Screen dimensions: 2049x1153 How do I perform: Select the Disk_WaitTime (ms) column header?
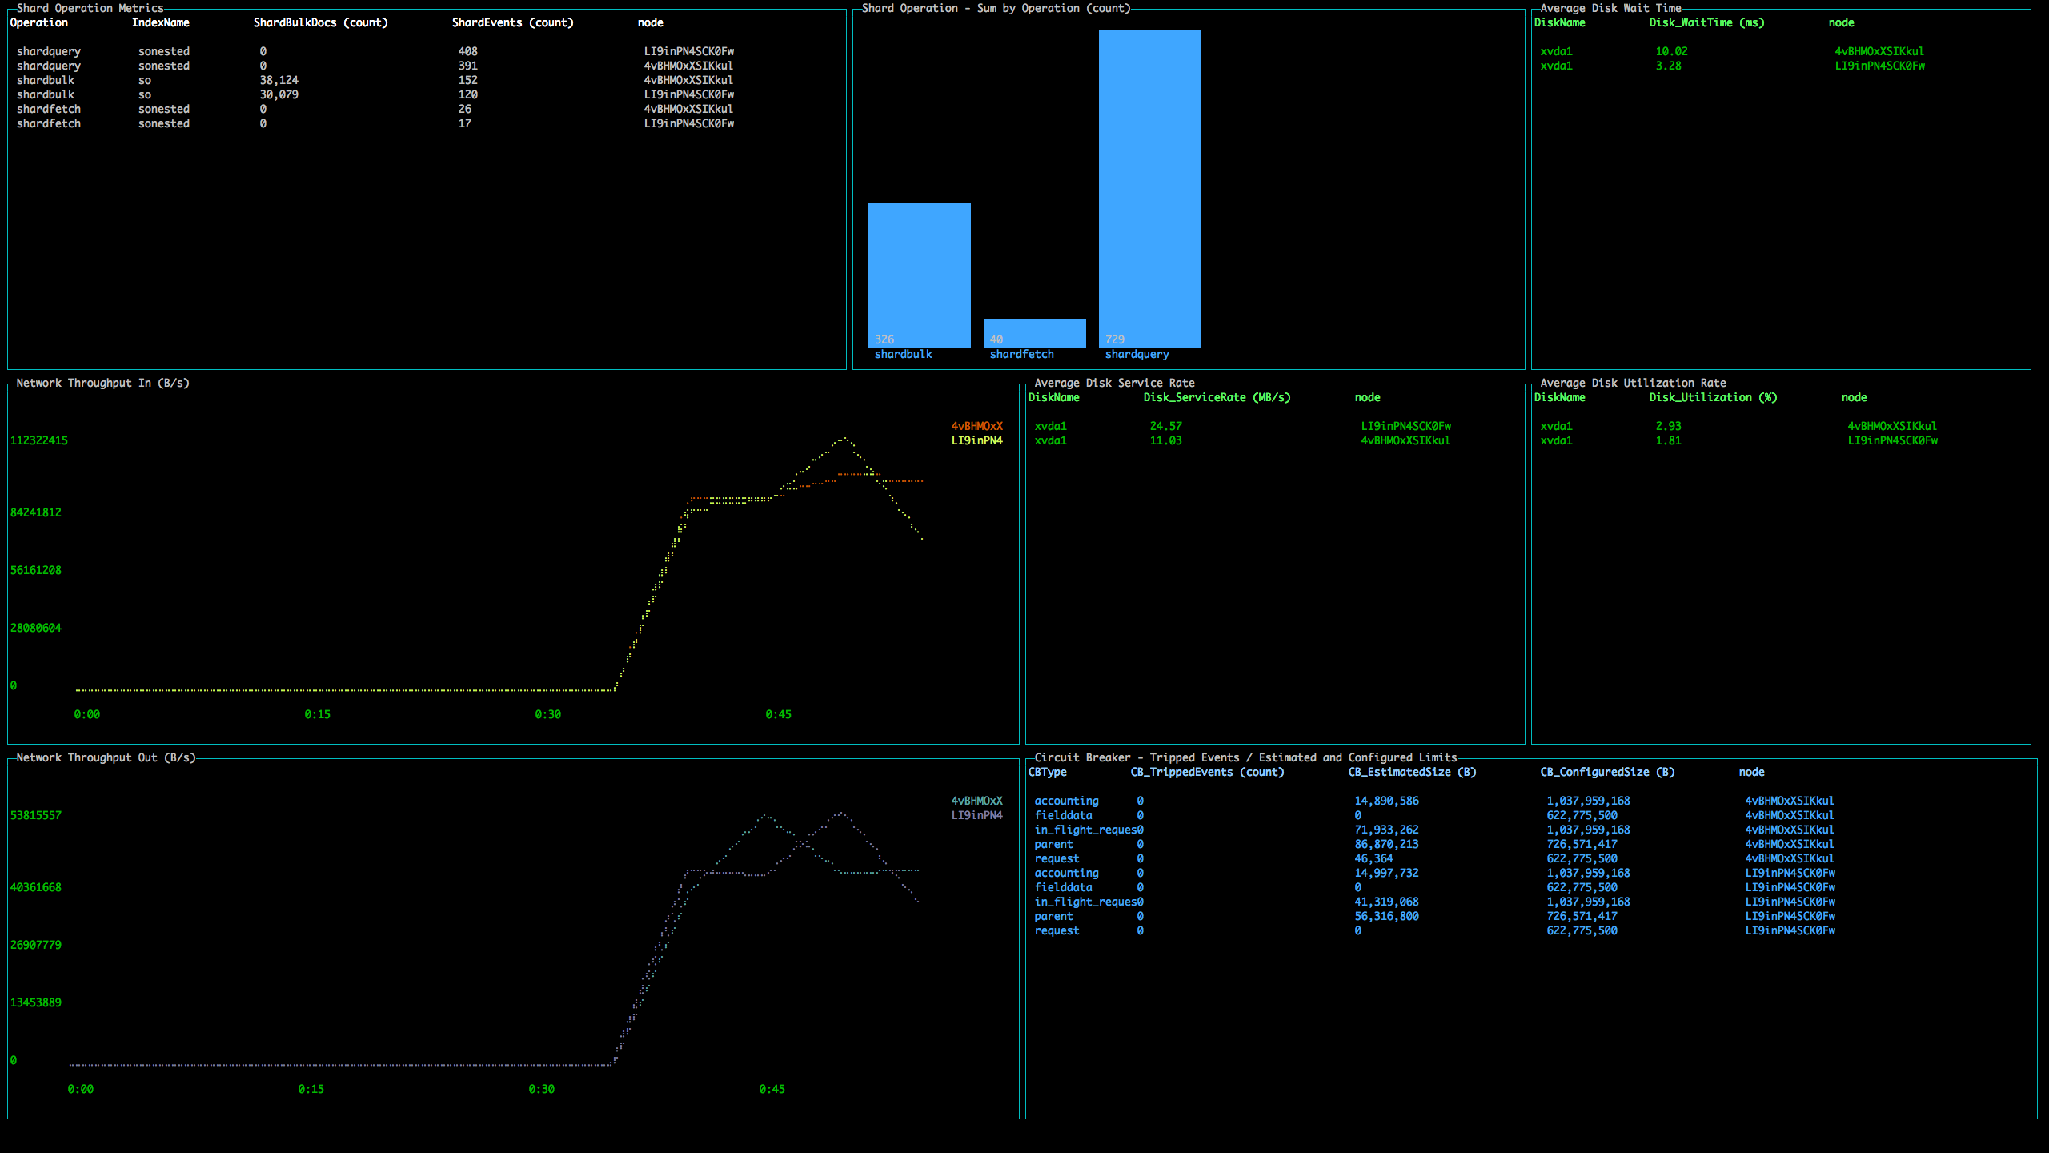(x=1706, y=22)
